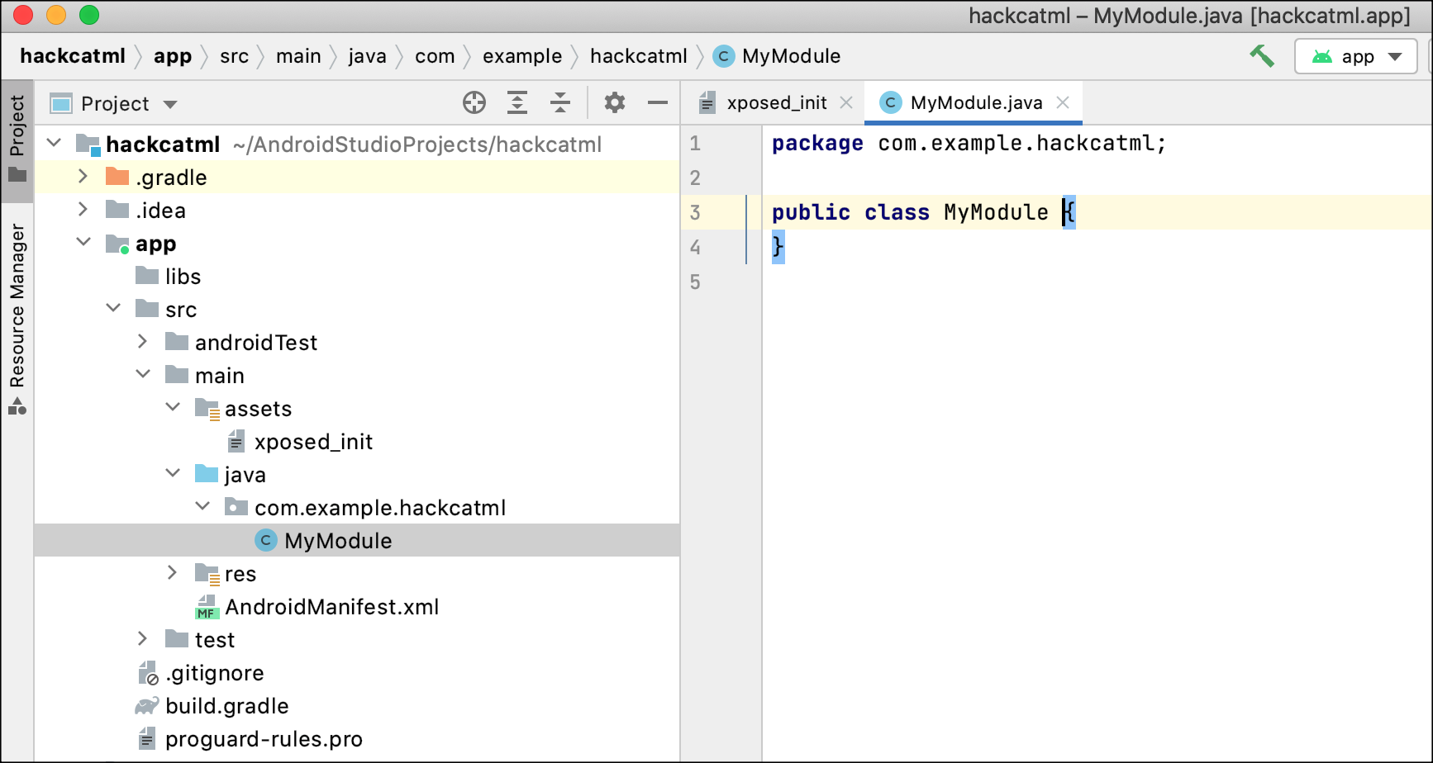Collapse the hackcatml root project node
This screenshot has height=763, width=1433.
coord(55,144)
